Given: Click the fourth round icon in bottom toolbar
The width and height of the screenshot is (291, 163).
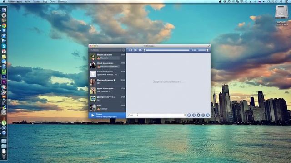Looking at the screenshot, I should (x=203, y=115).
